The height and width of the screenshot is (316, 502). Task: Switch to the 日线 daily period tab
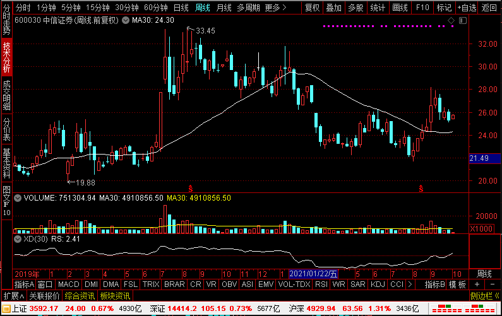point(181,8)
